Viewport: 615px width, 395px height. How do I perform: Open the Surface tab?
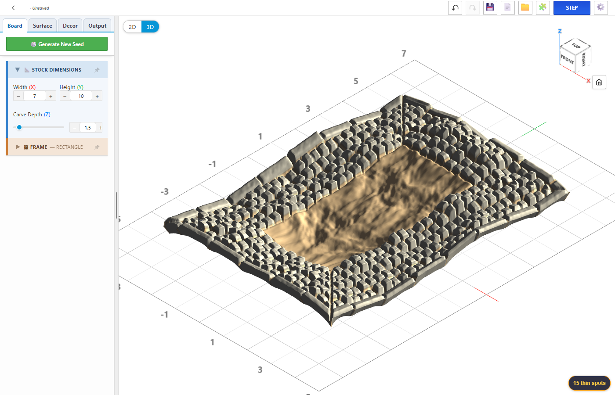(x=43, y=25)
